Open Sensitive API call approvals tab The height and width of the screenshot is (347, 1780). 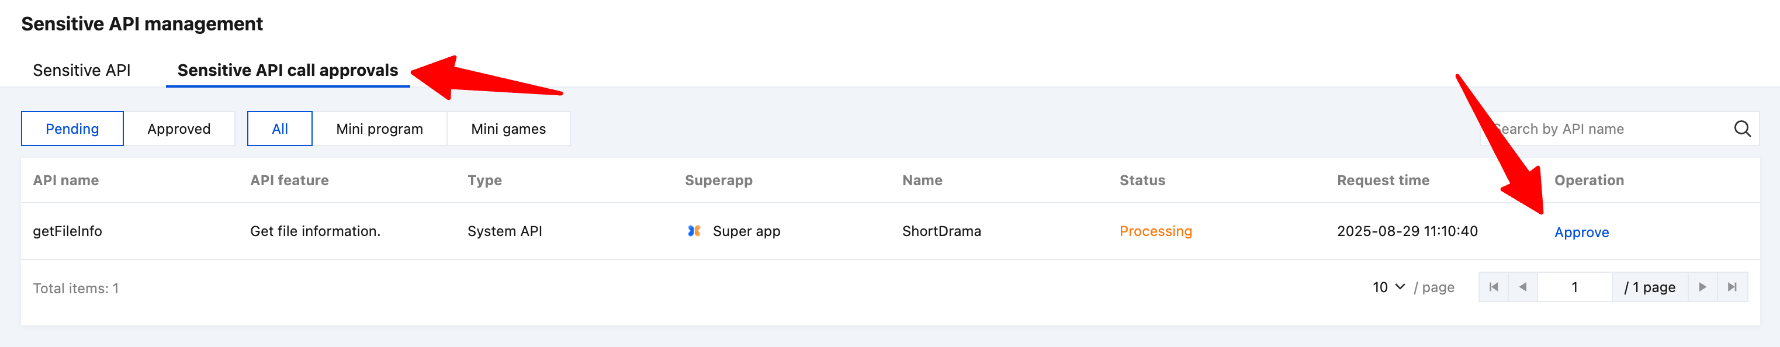288,71
